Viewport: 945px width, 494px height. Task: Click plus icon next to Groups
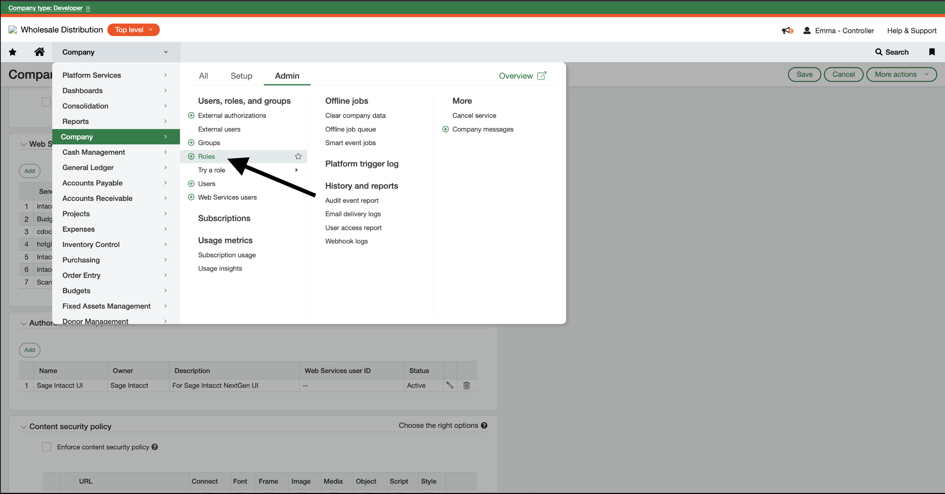click(x=191, y=143)
